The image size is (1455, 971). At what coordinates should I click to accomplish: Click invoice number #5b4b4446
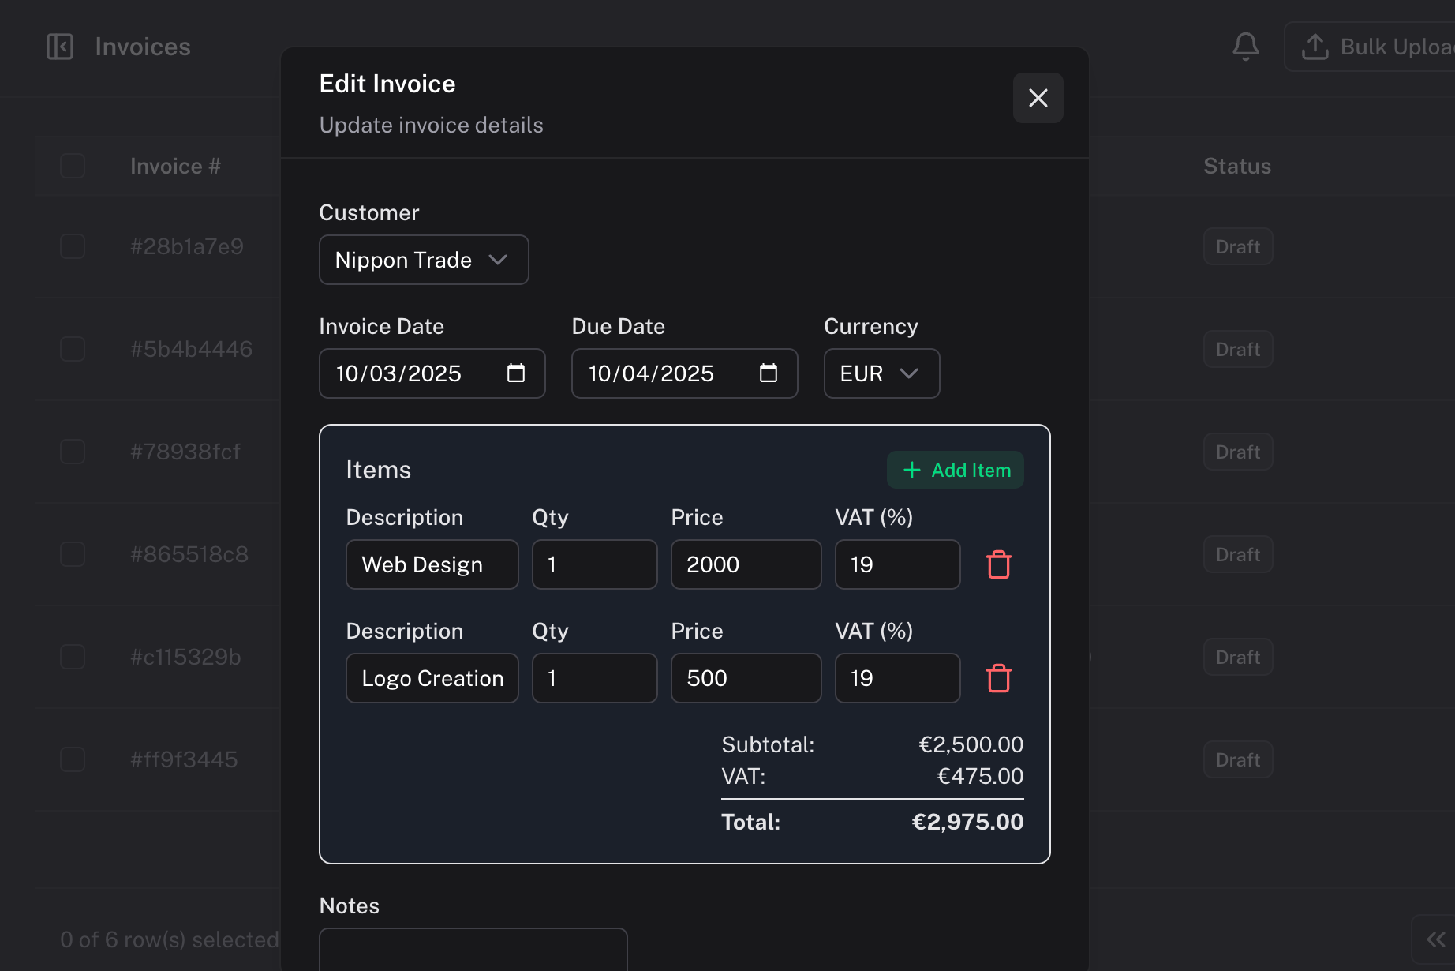click(192, 349)
